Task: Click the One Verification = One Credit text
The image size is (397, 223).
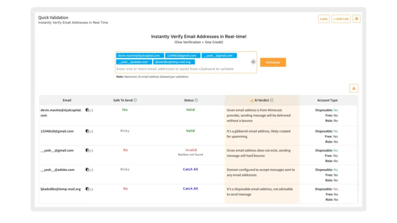Action: pos(199,42)
